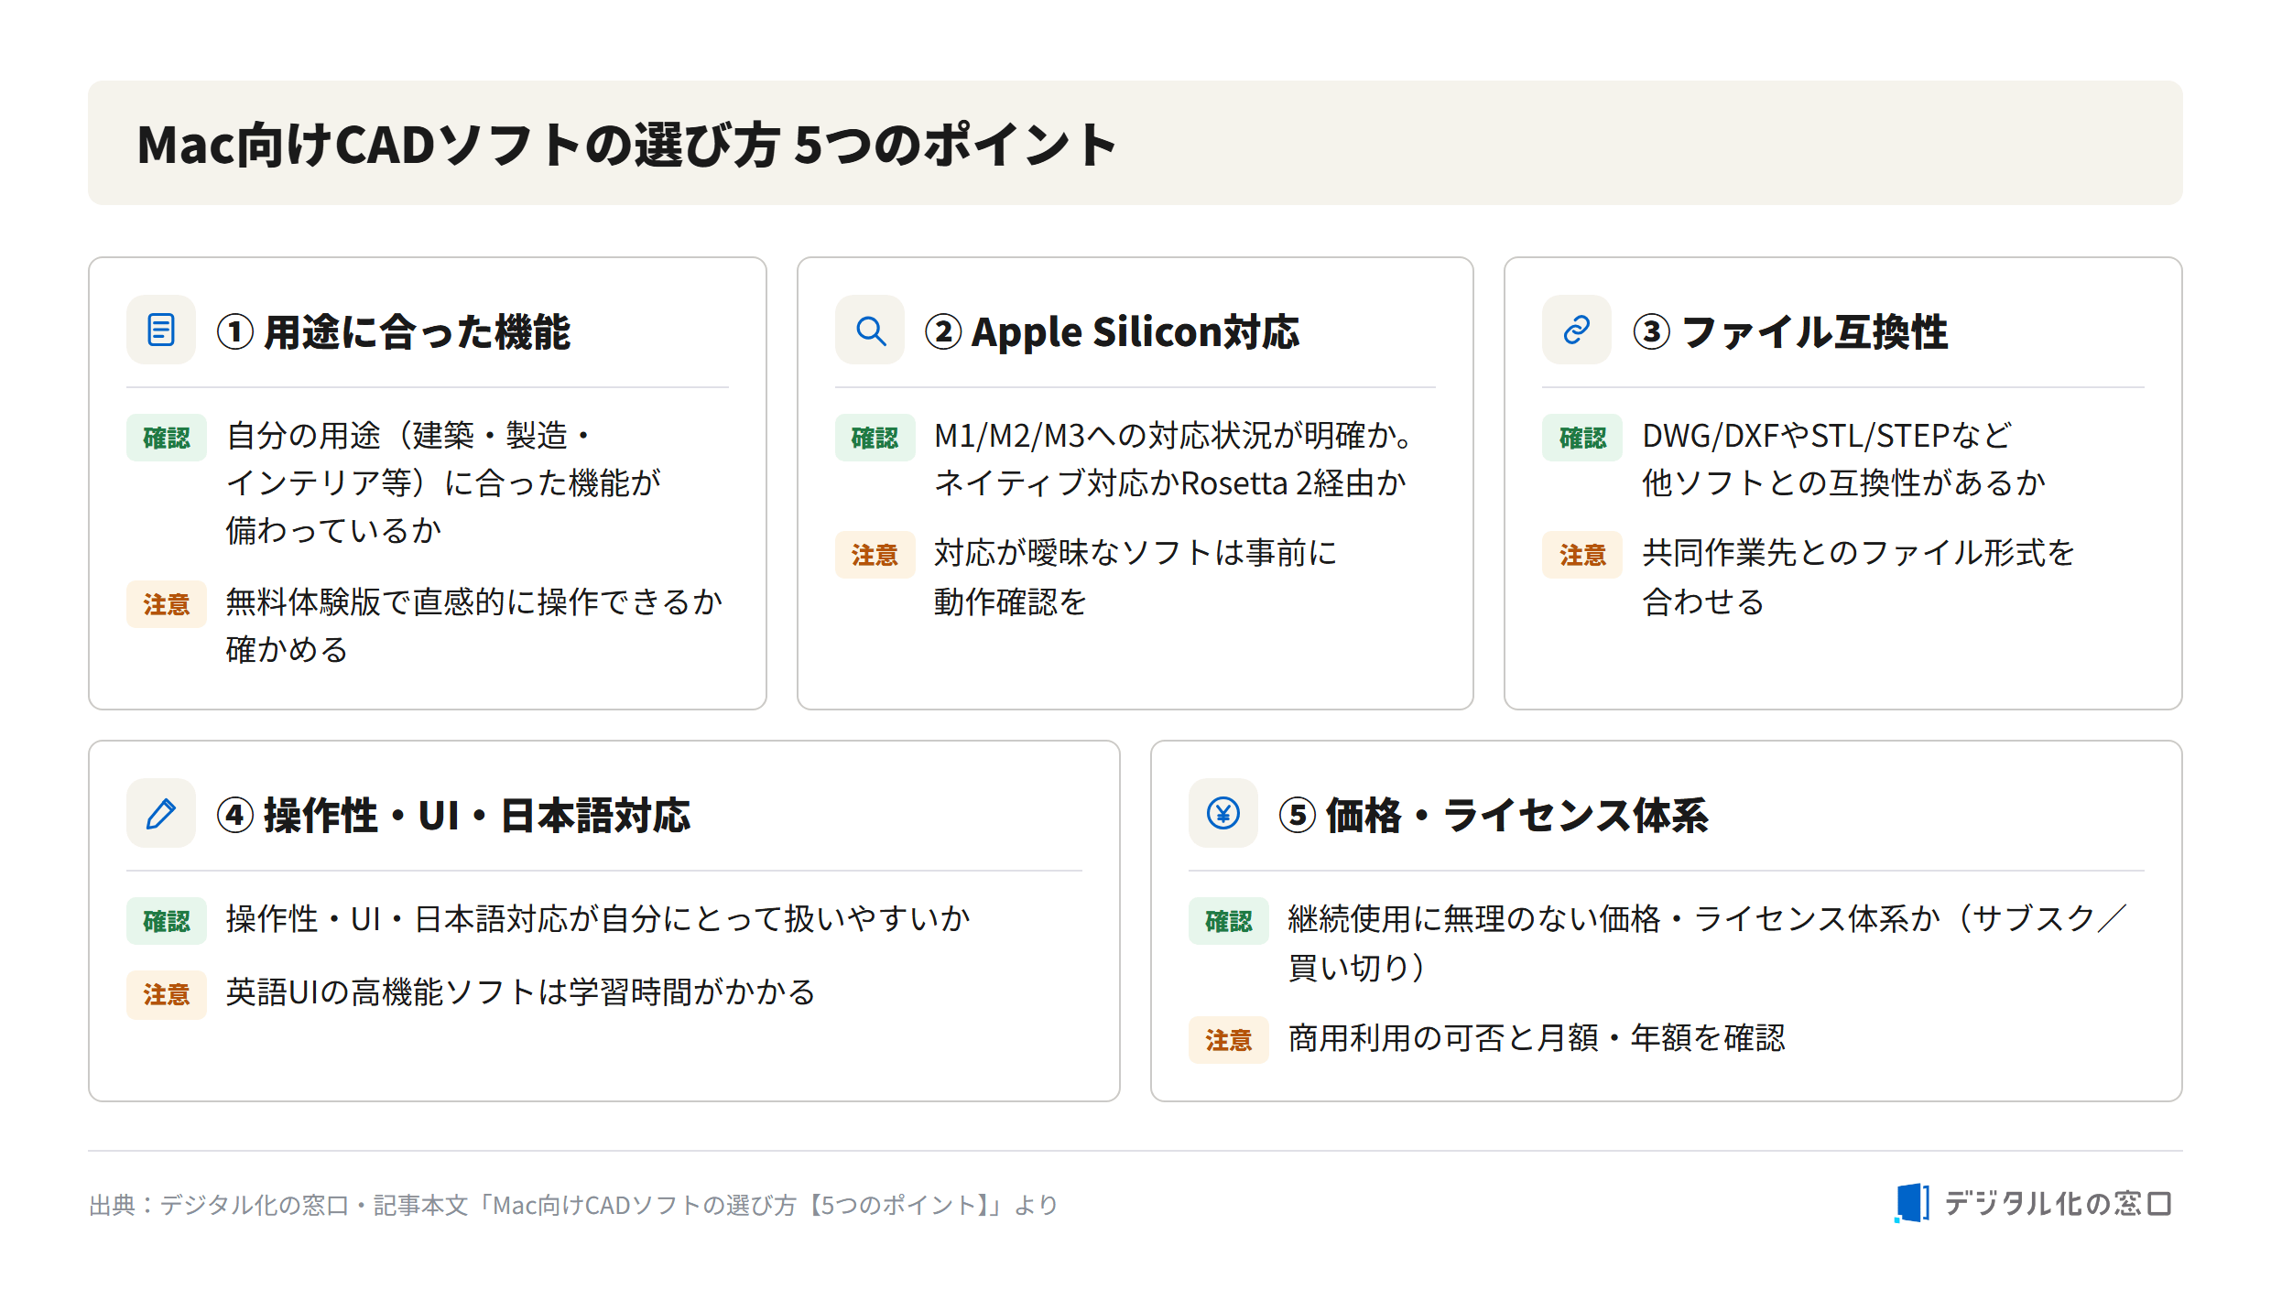Screen dimensions: 2271x1311
Task: Select the heading ① 用途に合った機能
Action: pos(394,331)
